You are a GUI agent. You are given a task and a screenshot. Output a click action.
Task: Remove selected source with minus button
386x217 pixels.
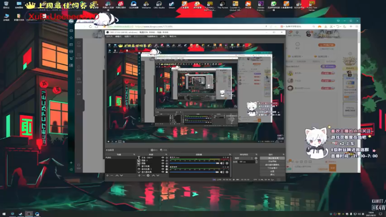tap(143, 176)
